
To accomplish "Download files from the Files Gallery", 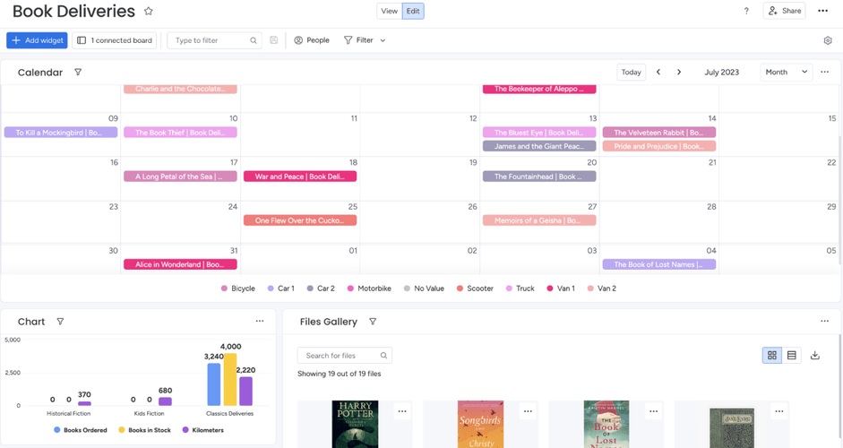I will tap(814, 356).
